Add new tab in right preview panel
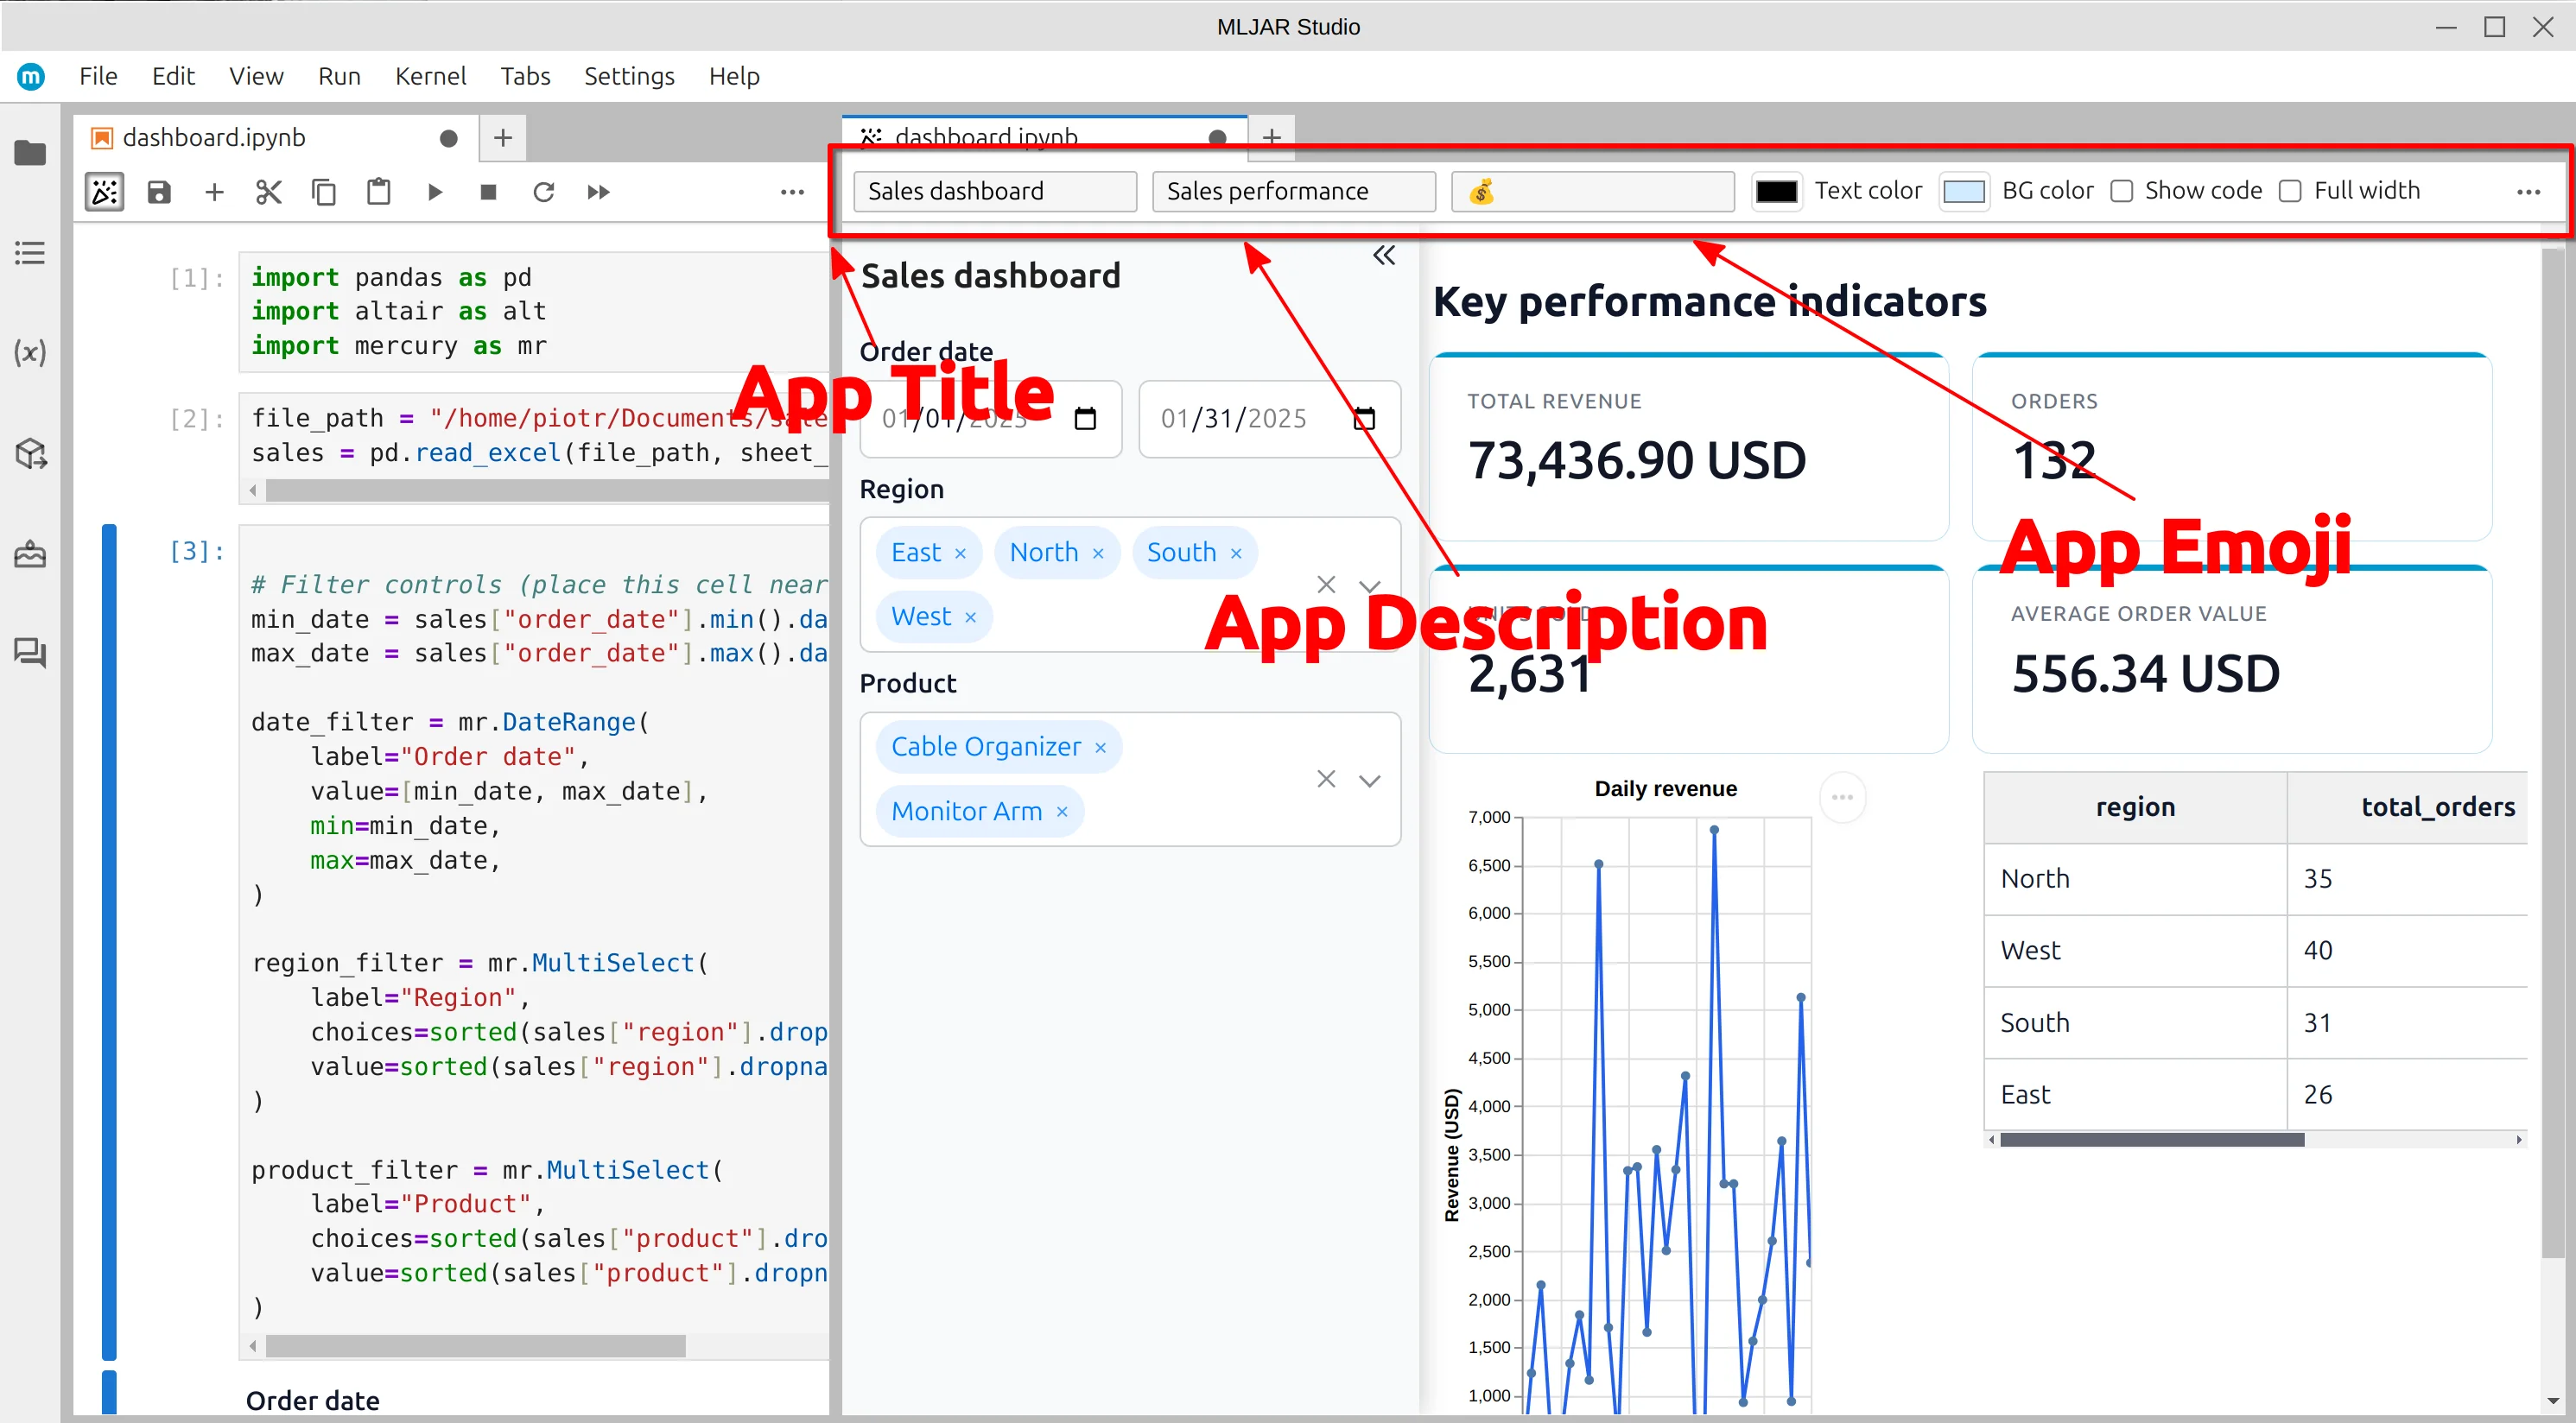Image resolution: width=2576 pixels, height=1423 pixels. [1271, 138]
